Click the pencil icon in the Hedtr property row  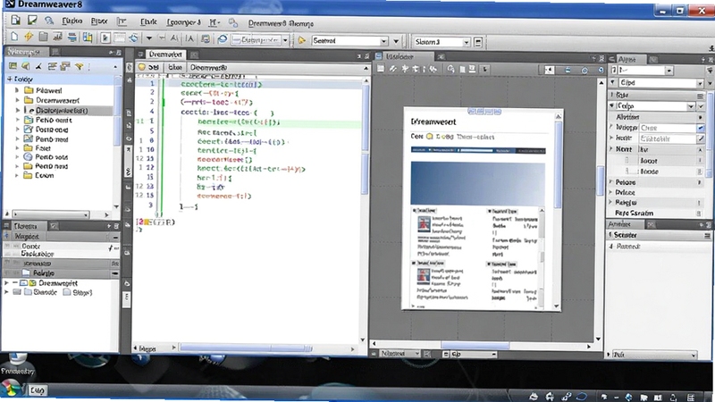pos(701,138)
